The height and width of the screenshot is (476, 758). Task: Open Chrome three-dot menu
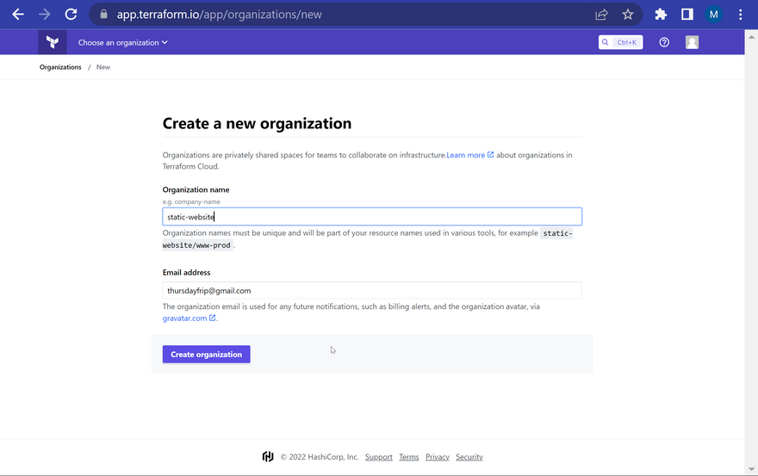point(740,15)
